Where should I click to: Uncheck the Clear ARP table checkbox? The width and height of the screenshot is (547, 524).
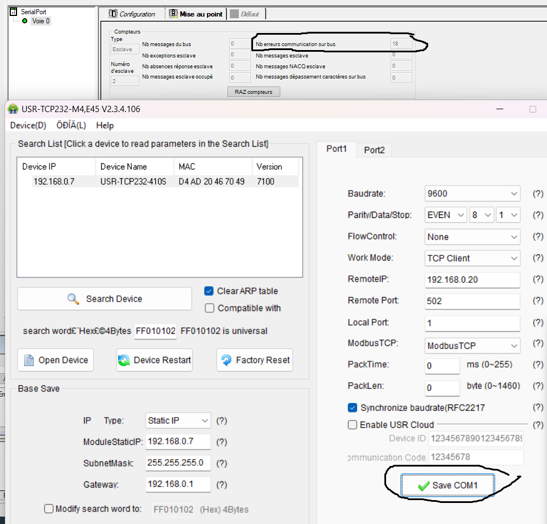(209, 291)
